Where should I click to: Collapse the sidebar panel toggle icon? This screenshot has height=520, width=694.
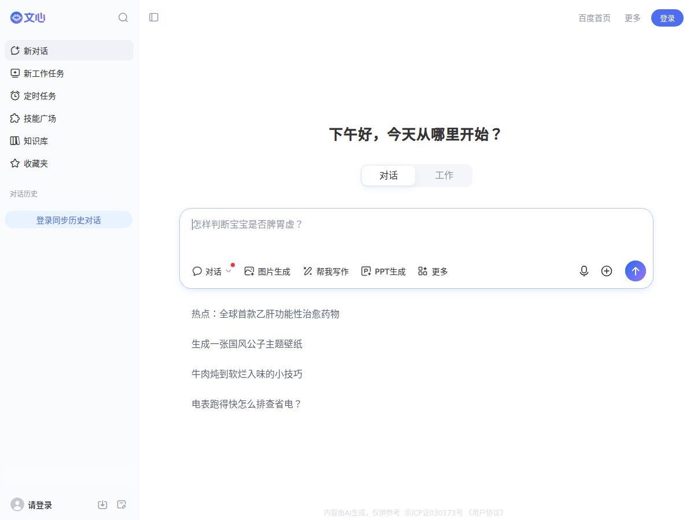pyautogui.click(x=154, y=17)
